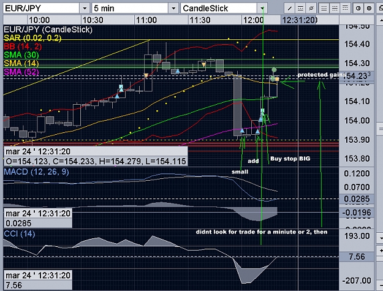Click the price panel date box mar 24 ' 12:31:20
Viewport: 383px width, 291px height.
[96, 151]
